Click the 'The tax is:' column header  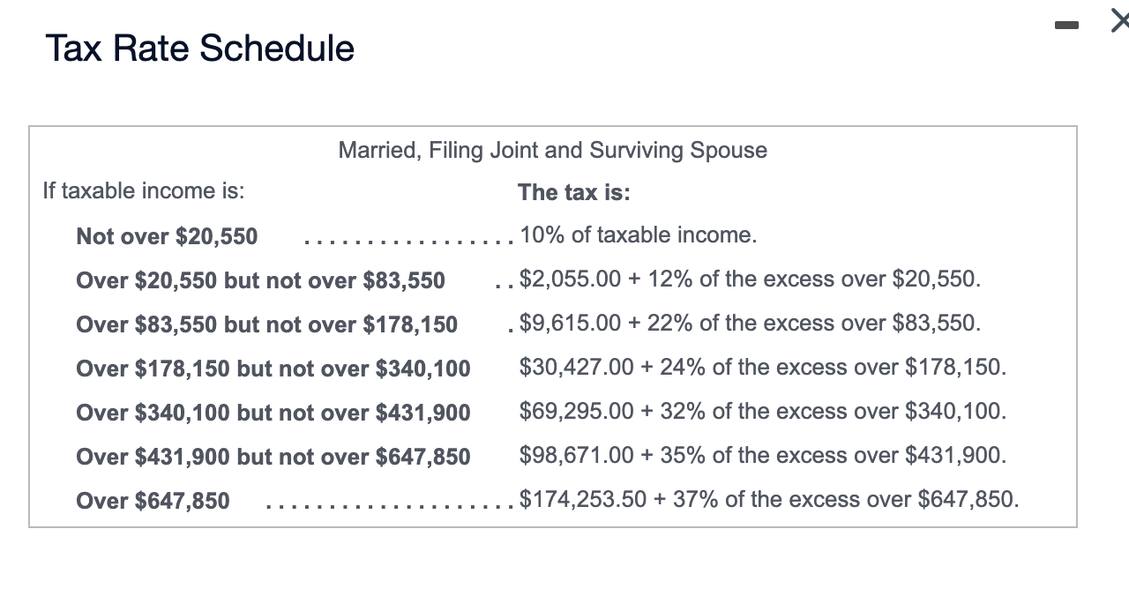tap(574, 192)
